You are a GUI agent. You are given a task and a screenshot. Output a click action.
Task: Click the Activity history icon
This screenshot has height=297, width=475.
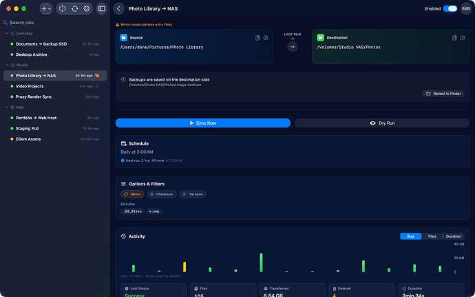[x=123, y=236]
